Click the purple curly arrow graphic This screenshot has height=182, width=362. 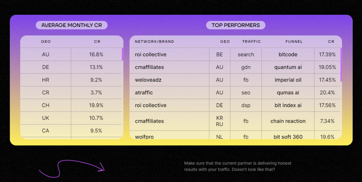pyautogui.click(x=71, y=168)
